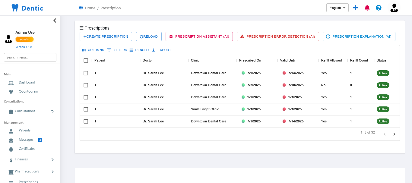The height and width of the screenshot is (183, 412).
Task: Click the CREATE PRESCRIPTION button
Action: (x=106, y=36)
